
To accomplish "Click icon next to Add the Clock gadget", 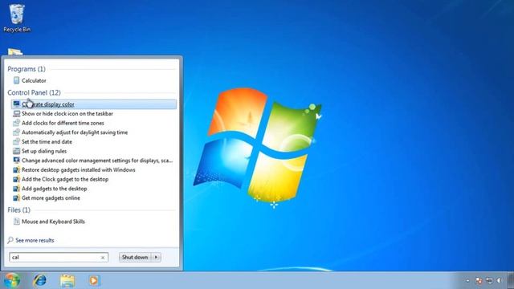I will pyautogui.click(x=16, y=179).
